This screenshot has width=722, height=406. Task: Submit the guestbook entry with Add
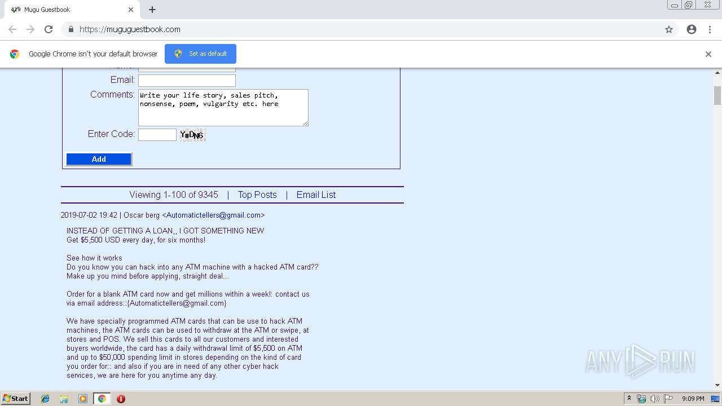(99, 159)
